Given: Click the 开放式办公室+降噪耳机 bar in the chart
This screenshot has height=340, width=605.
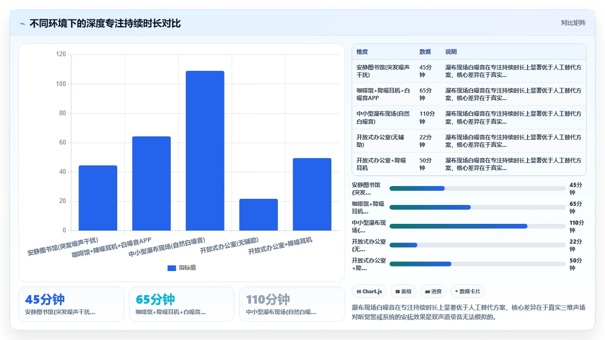Looking at the screenshot, I should click(312, 194).
